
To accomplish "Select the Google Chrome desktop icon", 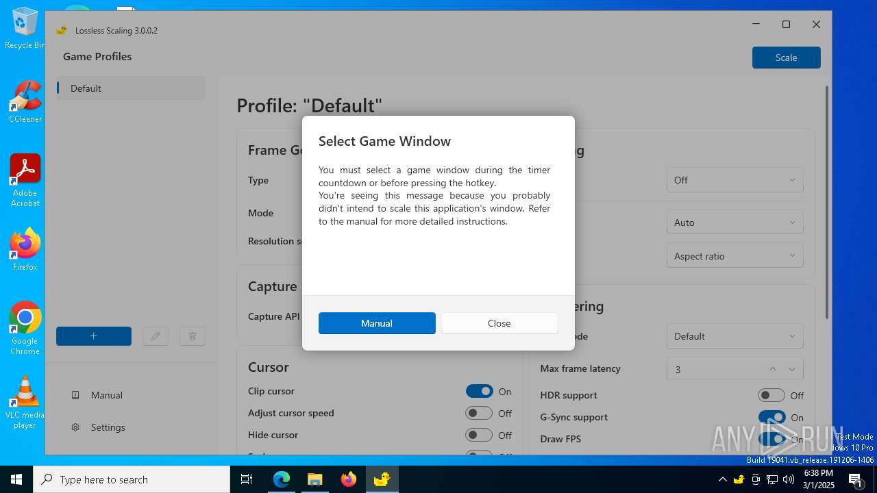I will (25, 329).
